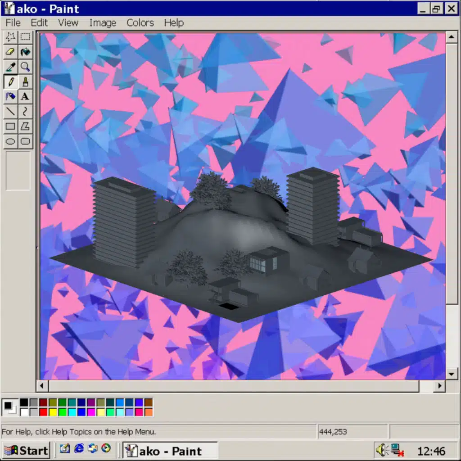The width and height of the screenshot is (461, 461).
Task: Select the Free-Form Select tool
Action: (11, 37)
